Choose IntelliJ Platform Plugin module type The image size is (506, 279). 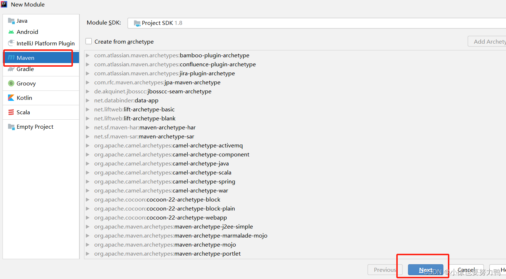pos(41,43)
